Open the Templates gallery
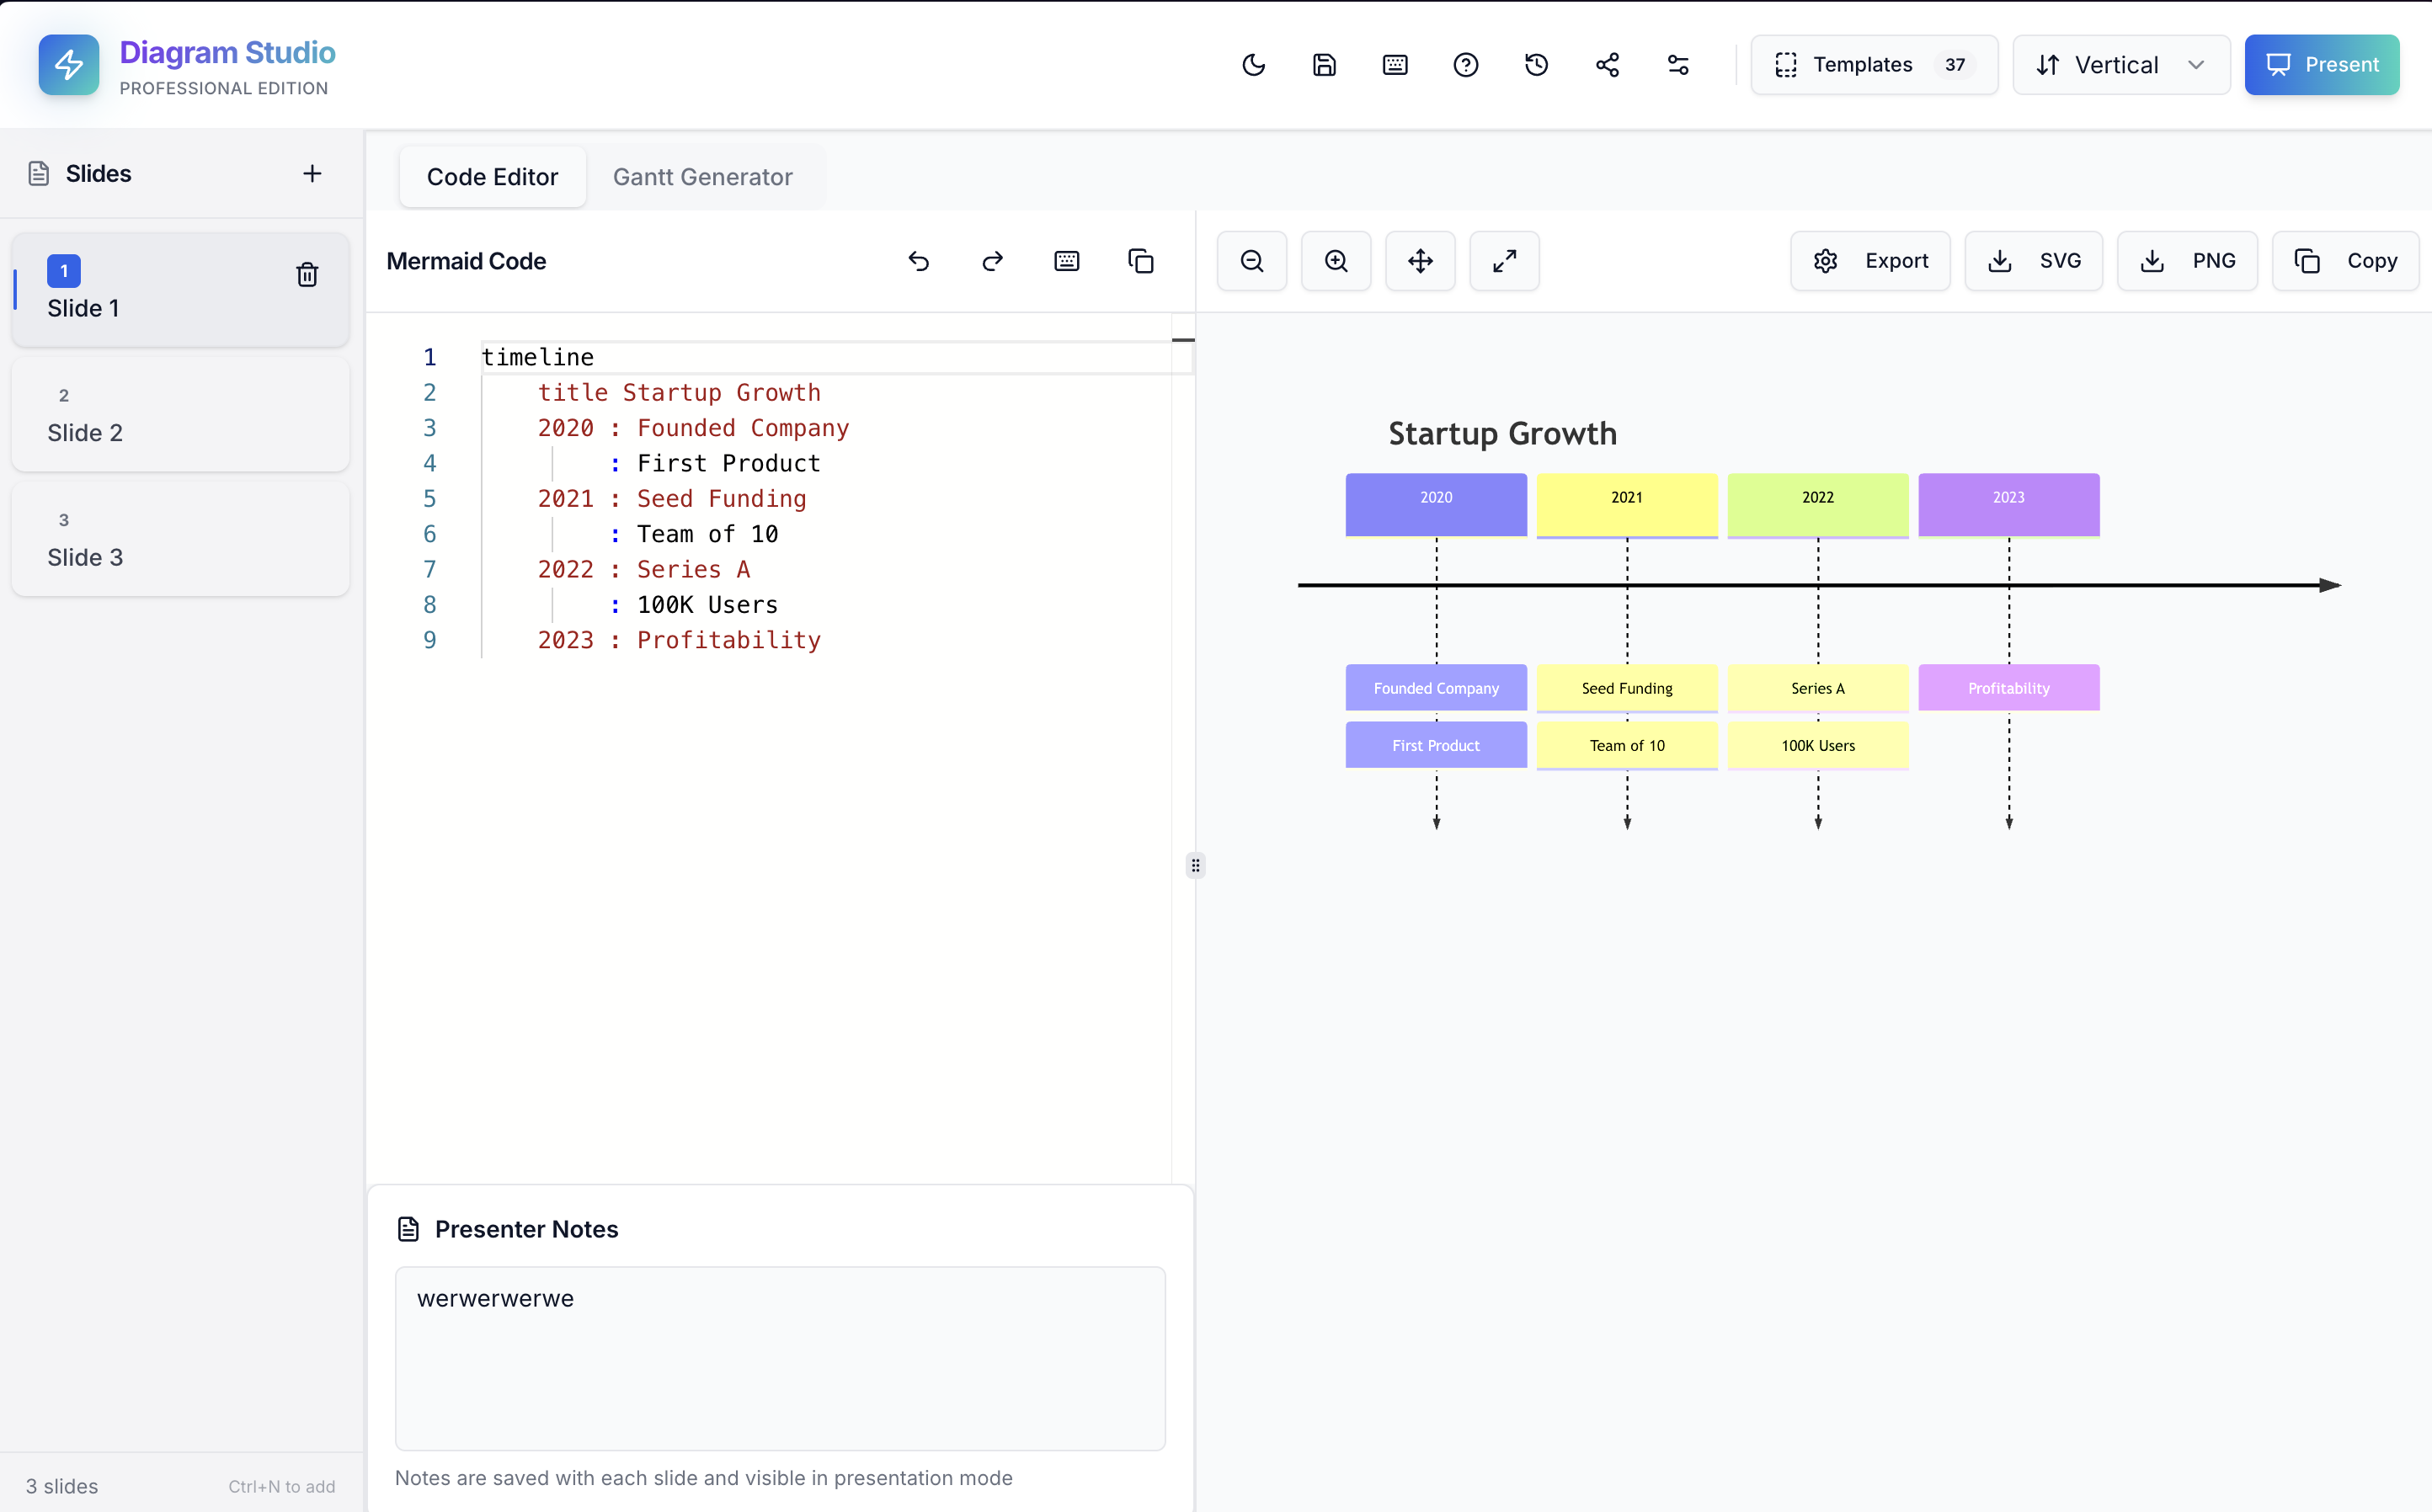This screenshot has width=2432, height=1512. (x=1873, y=64)
